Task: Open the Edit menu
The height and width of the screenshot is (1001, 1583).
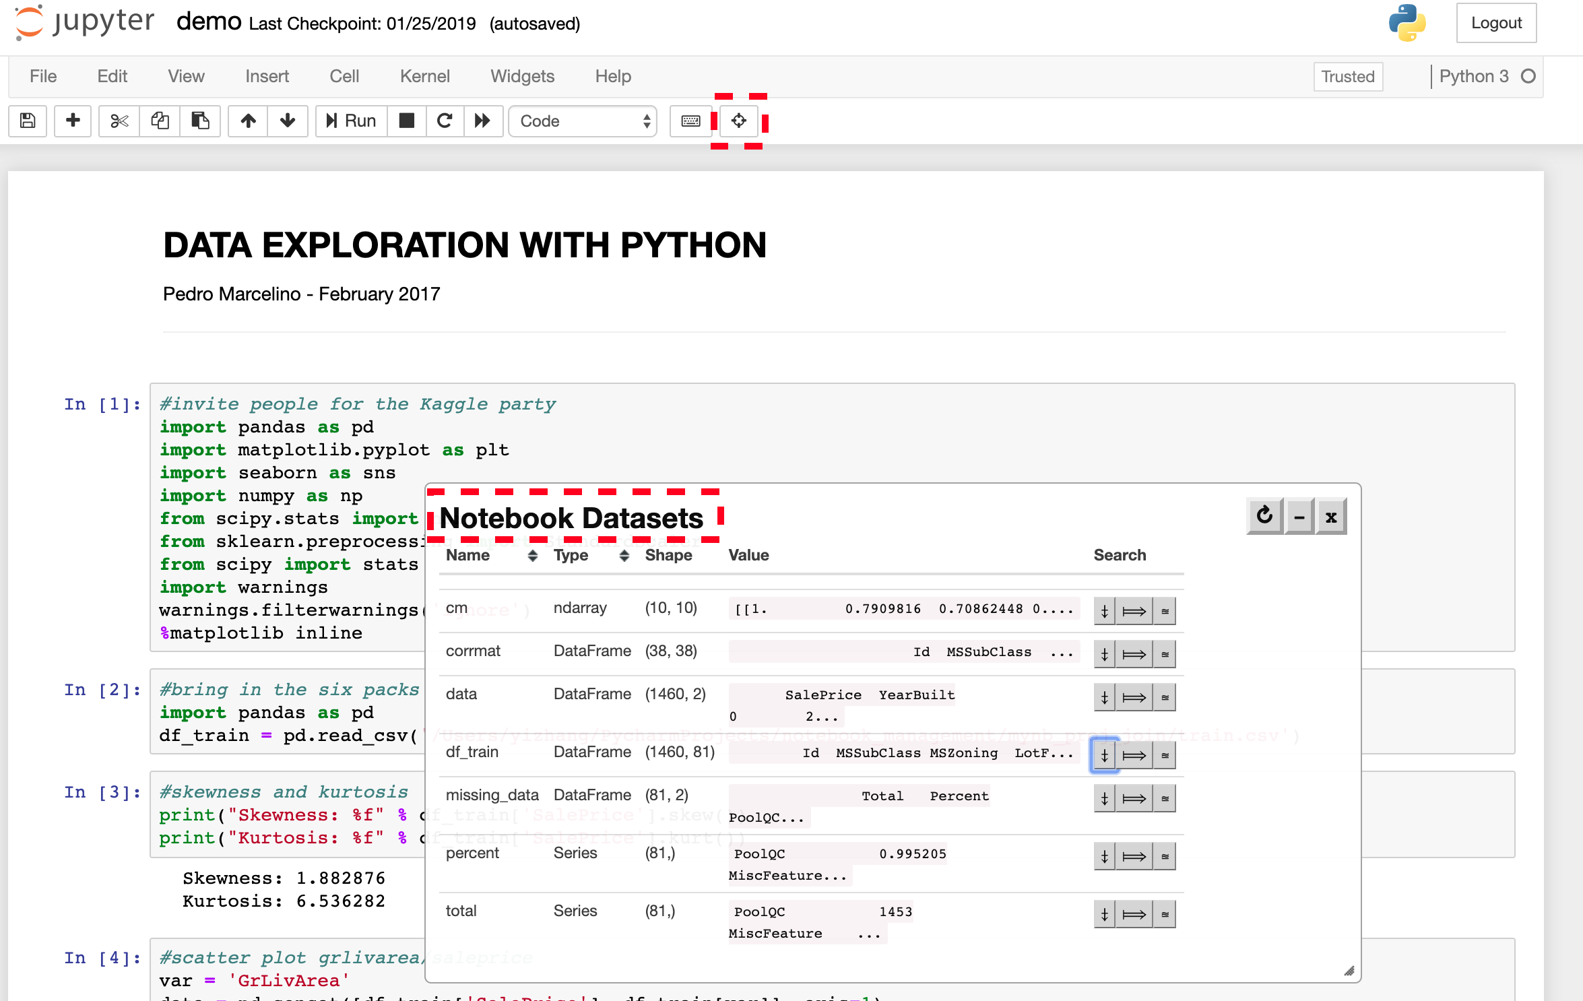Action: 112,76
